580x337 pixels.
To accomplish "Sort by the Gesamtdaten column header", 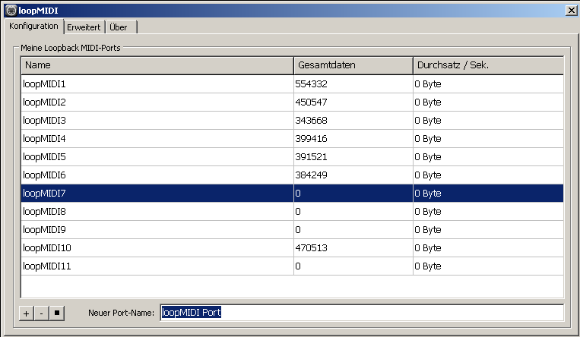I will coord(353,65).
